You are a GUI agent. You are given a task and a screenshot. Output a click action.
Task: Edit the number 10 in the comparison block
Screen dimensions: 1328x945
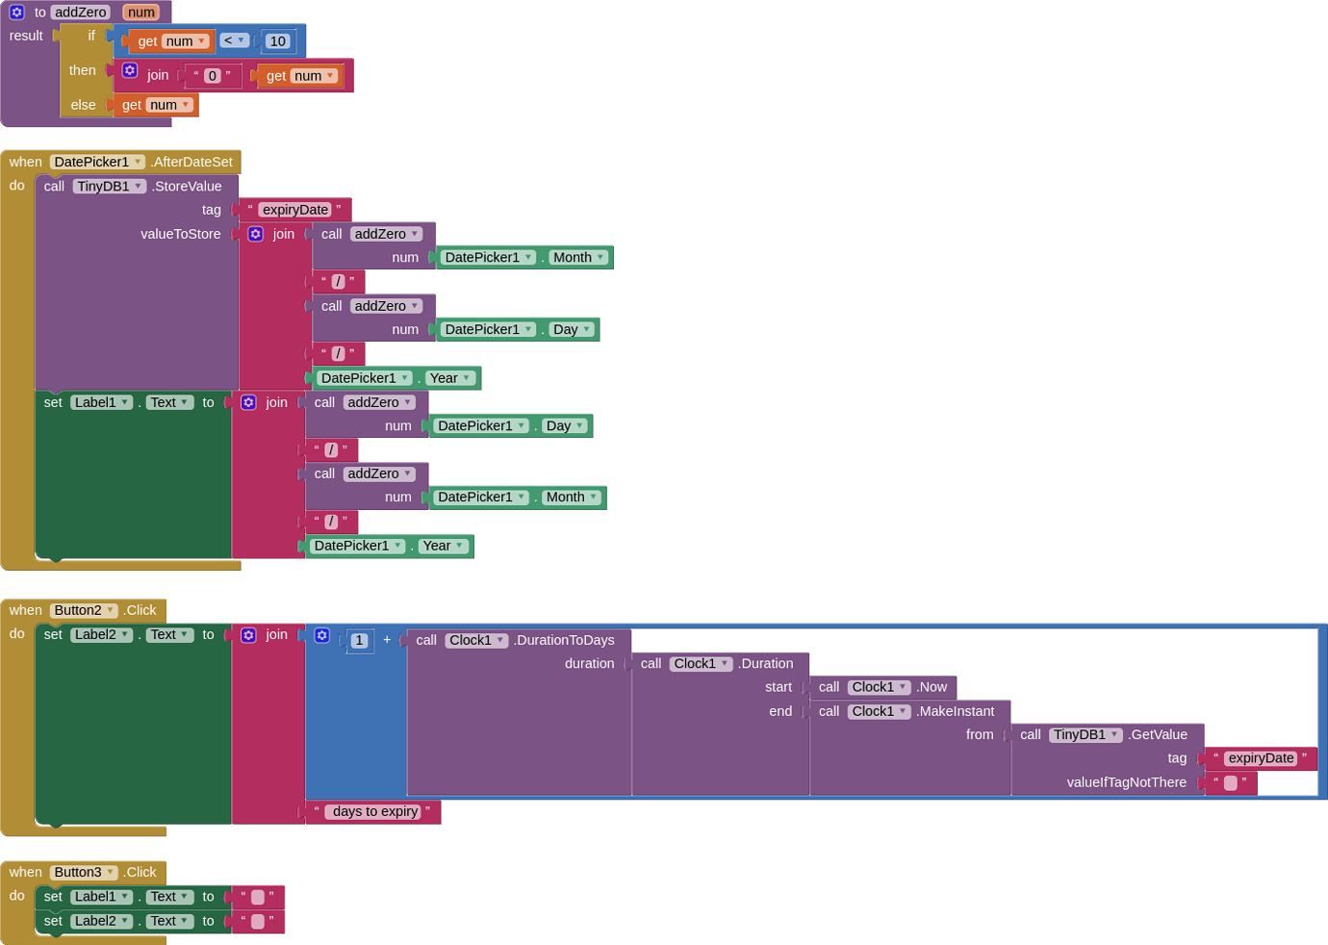[x=278, y=41]
